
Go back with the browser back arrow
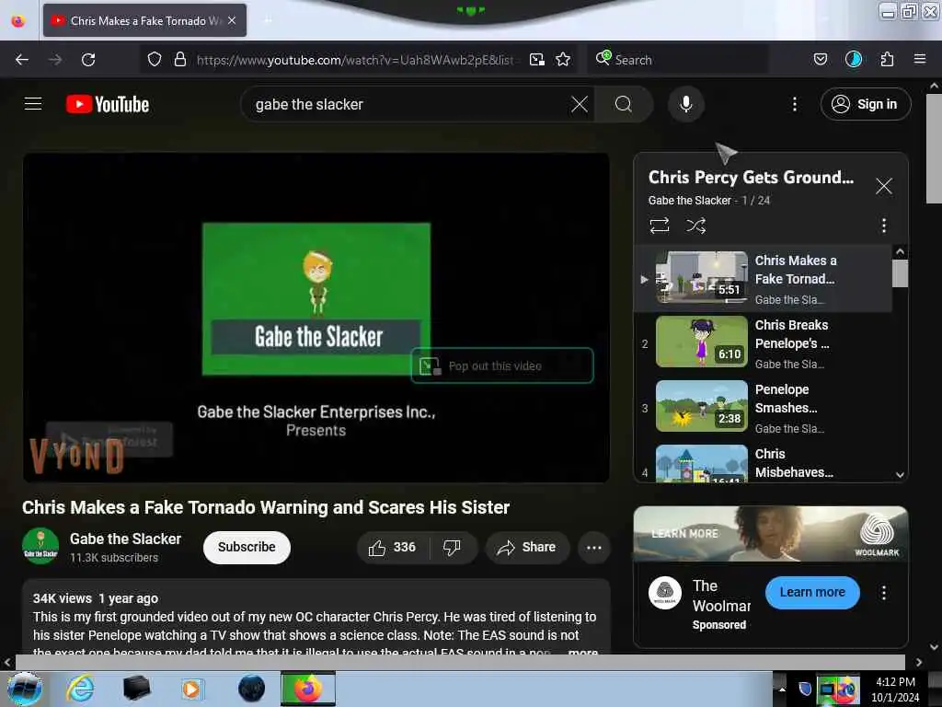pyautogui.click(x=22, y=60)
